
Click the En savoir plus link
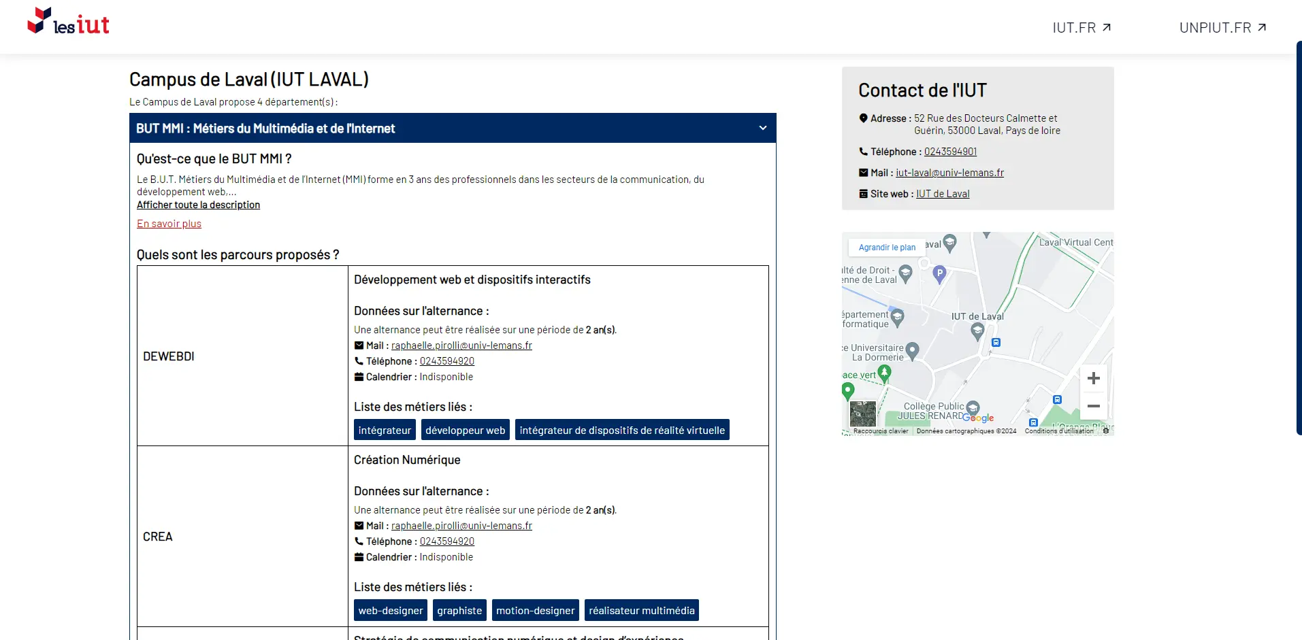click(x=169, y=224)
